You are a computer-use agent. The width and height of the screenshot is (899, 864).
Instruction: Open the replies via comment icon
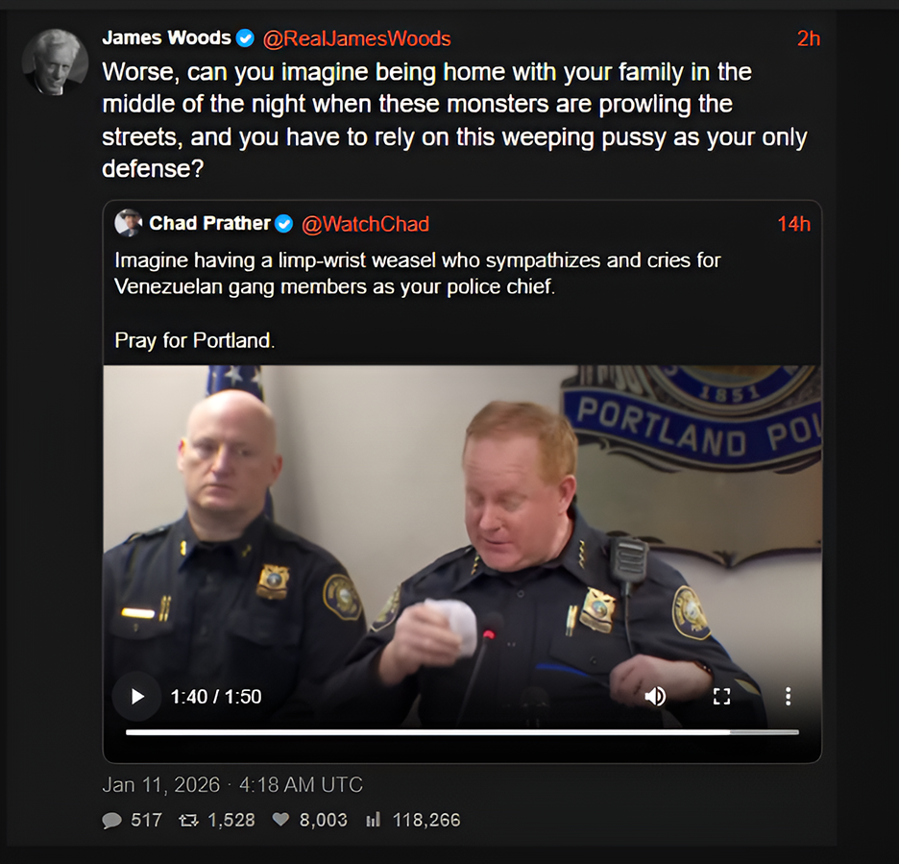tap(111, 821)
